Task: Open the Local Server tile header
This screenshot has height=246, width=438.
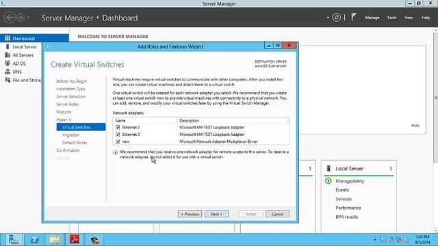Action: [x=349, y=169]
